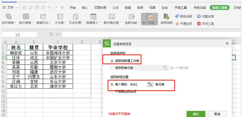Click the $A$1 cell reference field
This screenshot has height=117, width=242.
[138, 85]
